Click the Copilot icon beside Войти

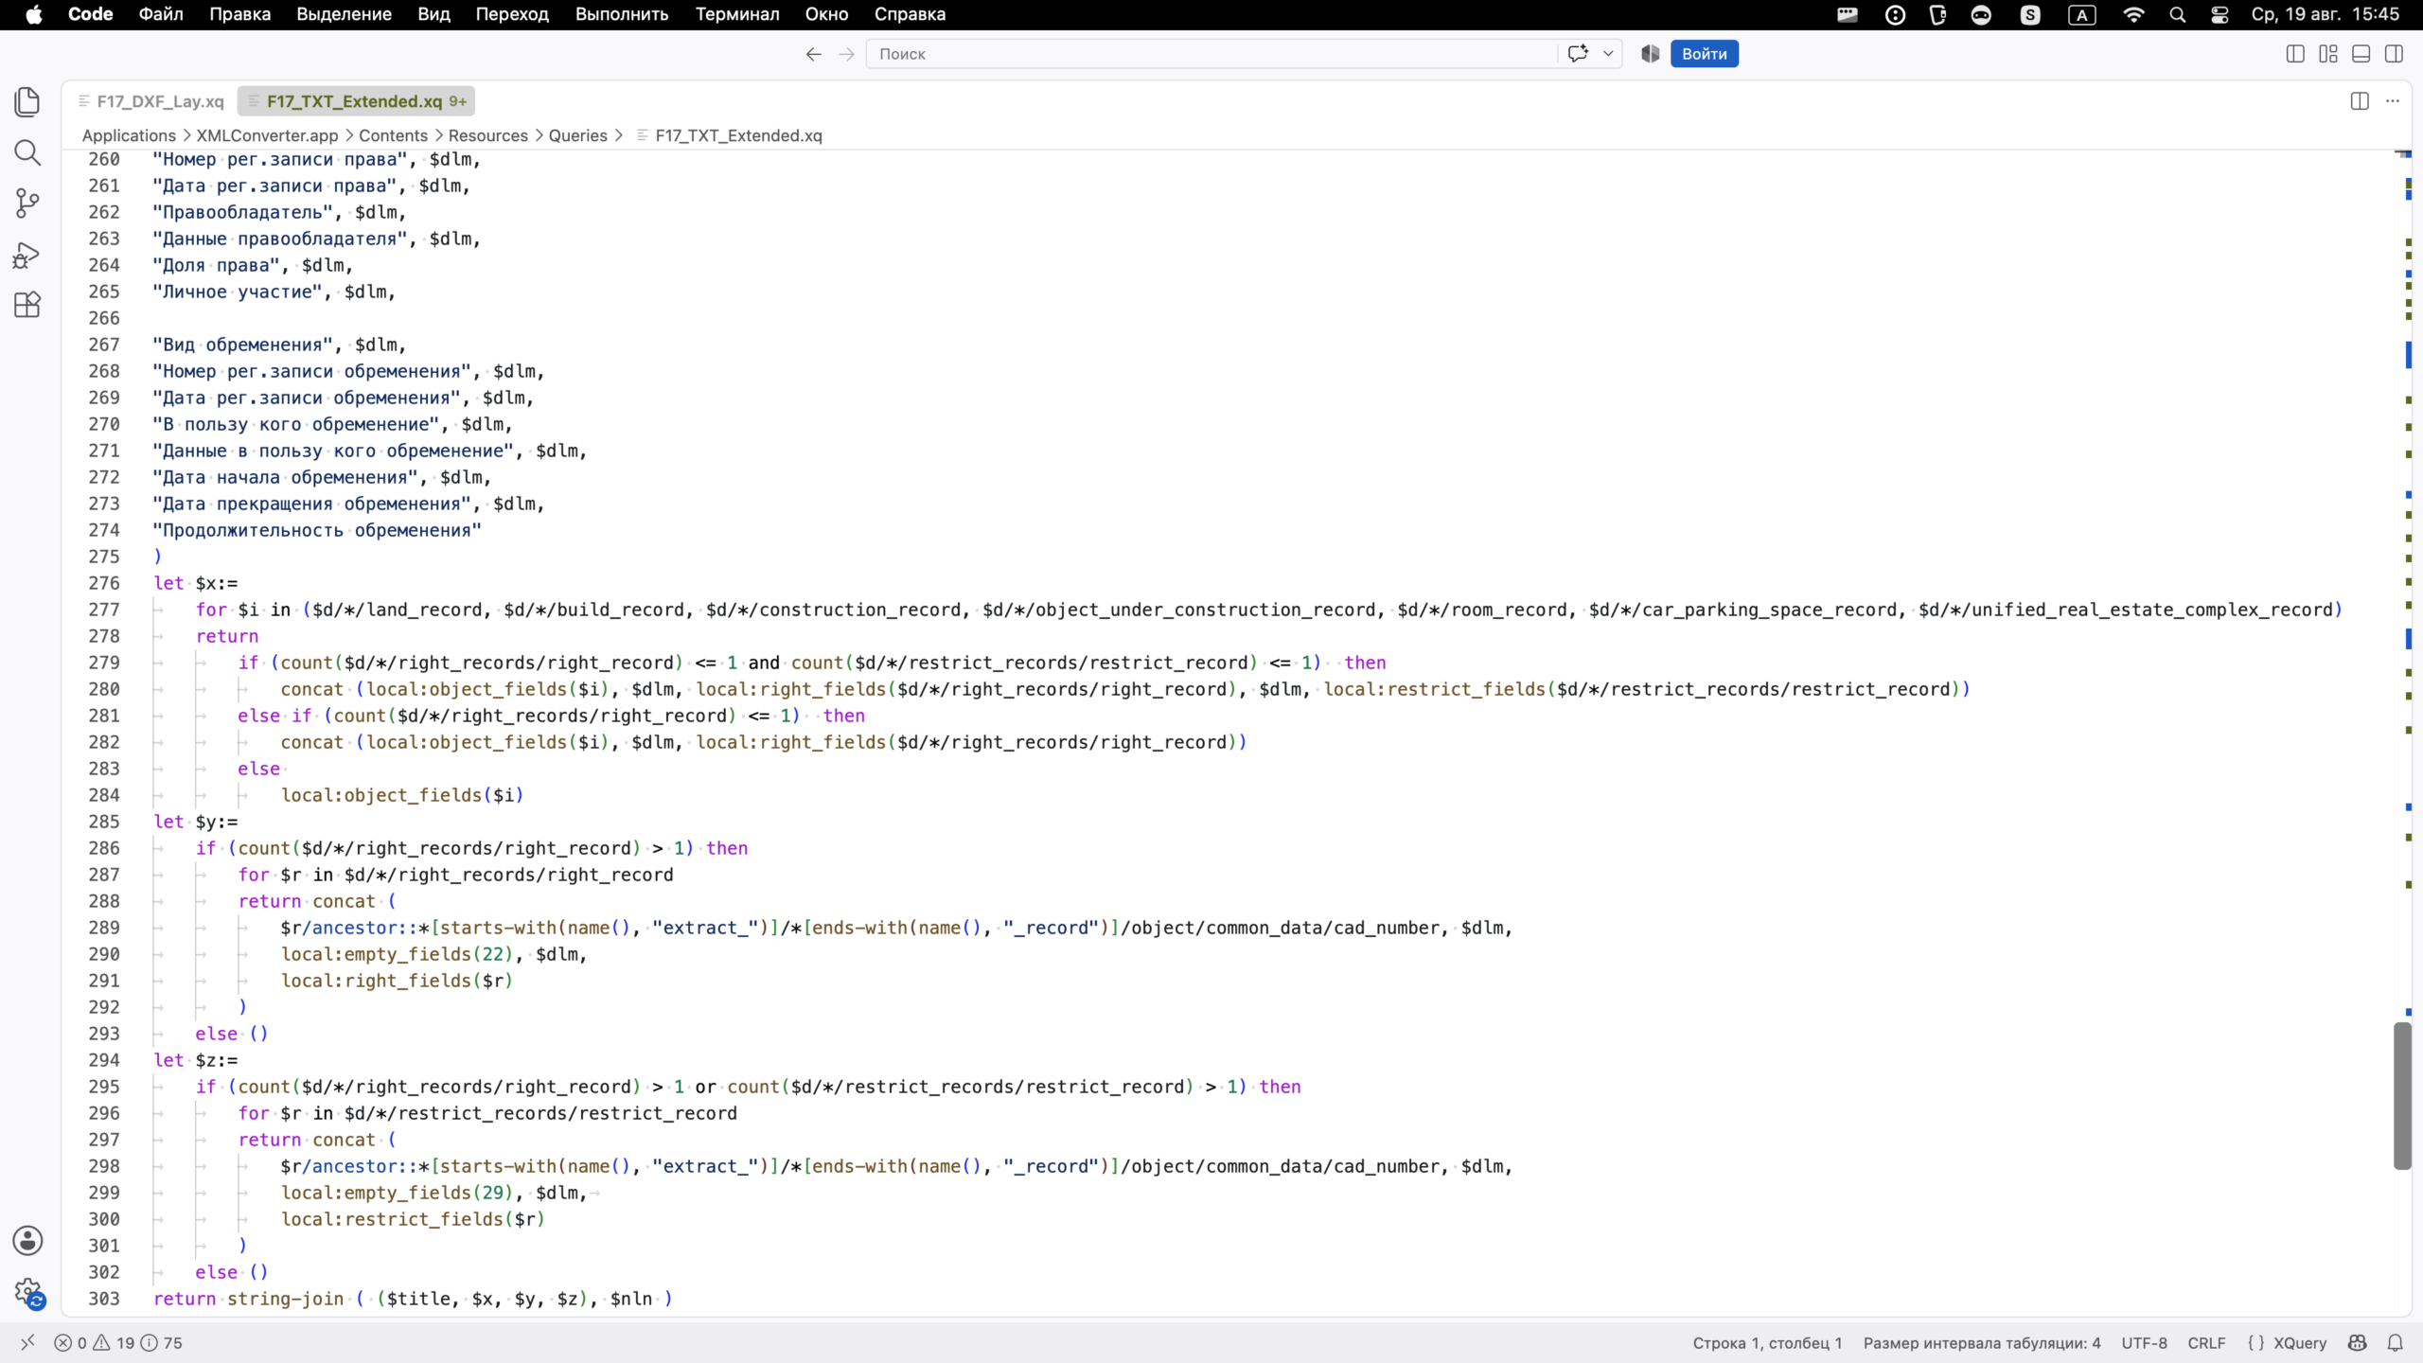[1650, 54]
